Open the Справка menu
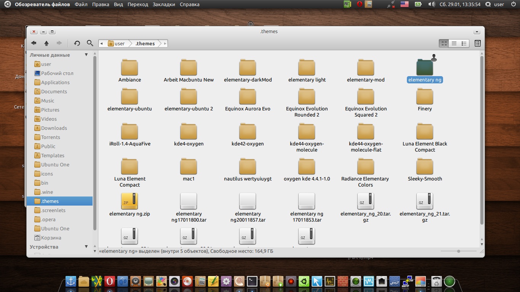Screen dimensions: 520x292 click(189, 4)
